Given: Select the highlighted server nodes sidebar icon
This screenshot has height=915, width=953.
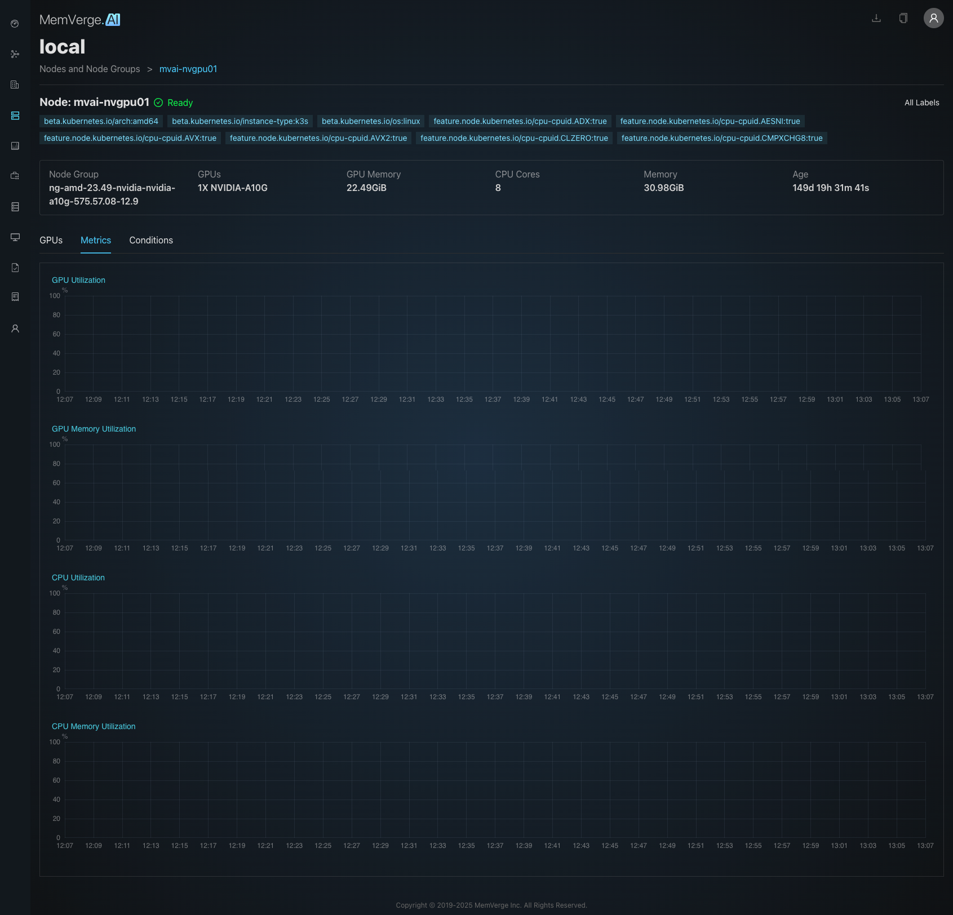Looking at the screenshot, I should pyautogui.click(x=15, y=116).
